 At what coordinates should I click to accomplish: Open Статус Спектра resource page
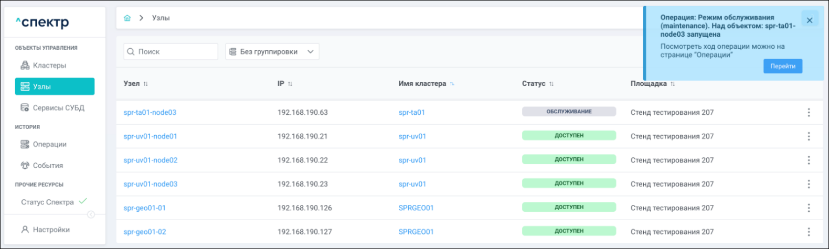pyautogui.click(x=47, y=202)
